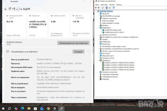This screenshot has width=167, height=111.
Task: Select Компютър category
Action: pos(106,44)
